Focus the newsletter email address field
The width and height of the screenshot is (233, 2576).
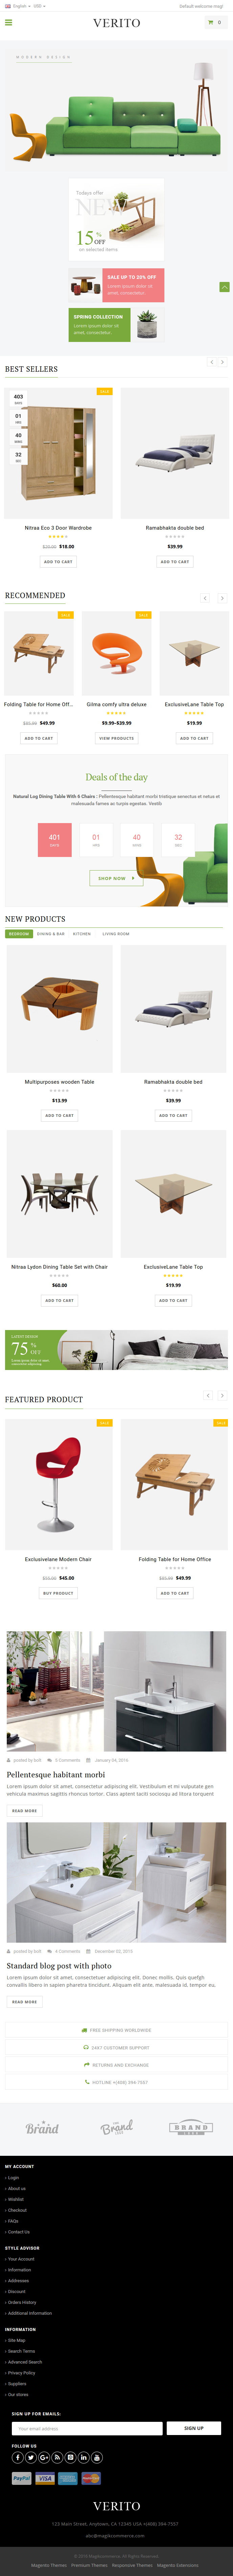point(87,2428)
